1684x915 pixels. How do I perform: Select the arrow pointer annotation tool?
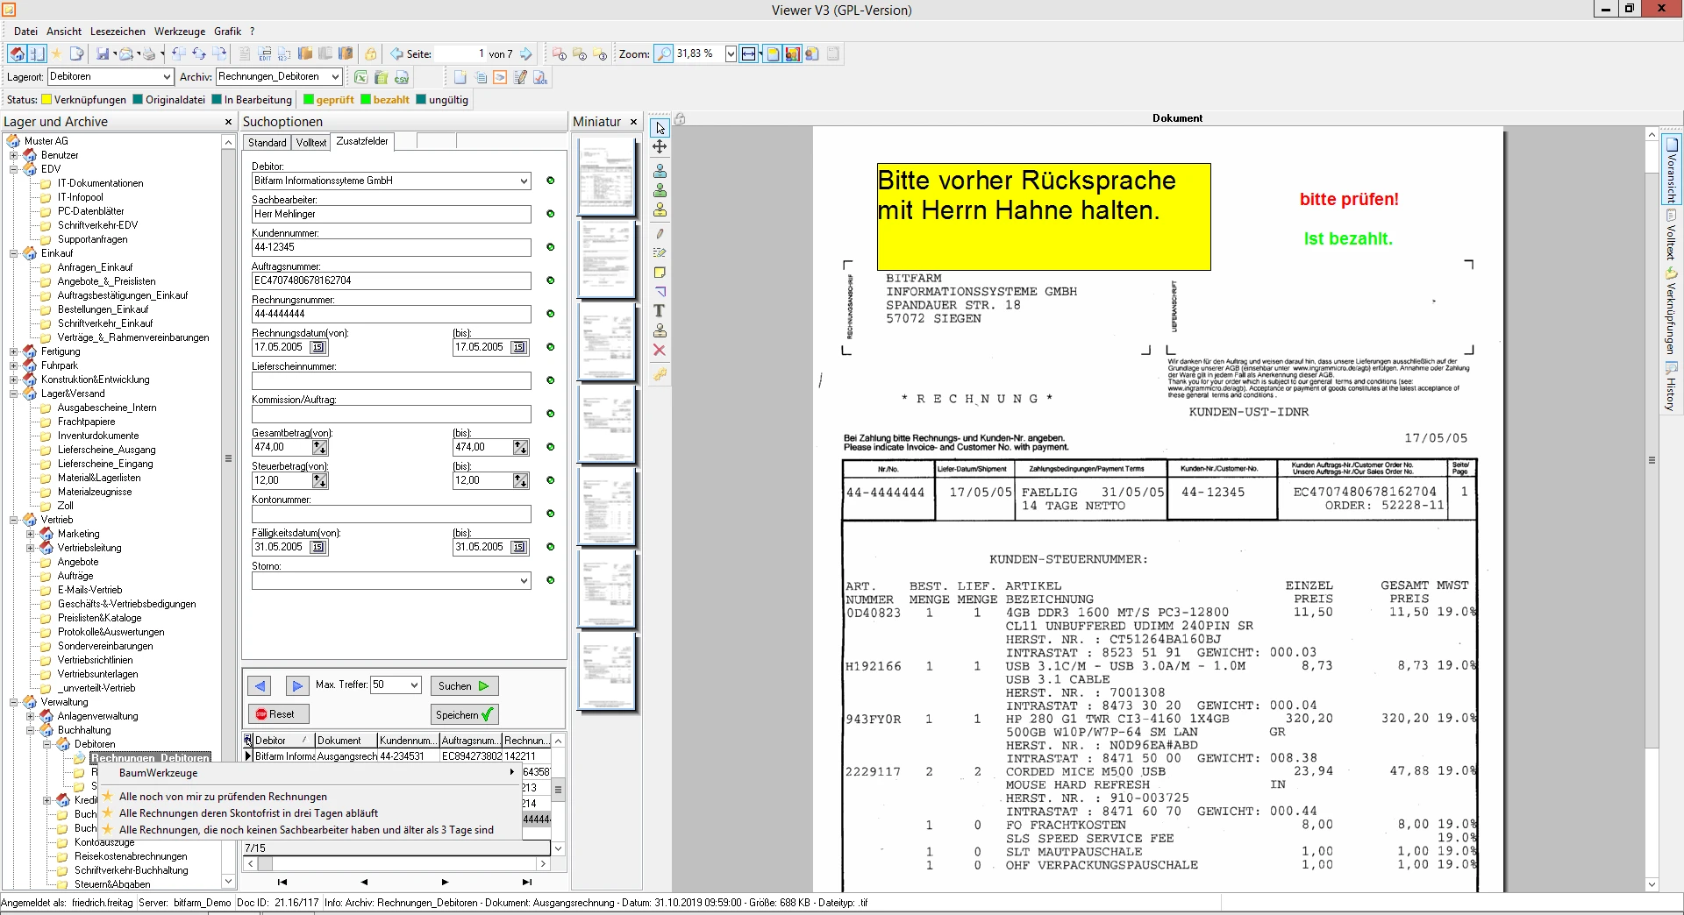(x=660, y=128)
